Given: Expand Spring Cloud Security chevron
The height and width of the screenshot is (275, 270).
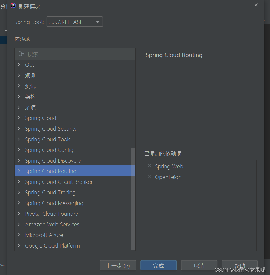Looking at the screenshot, I should click(19, 128).
